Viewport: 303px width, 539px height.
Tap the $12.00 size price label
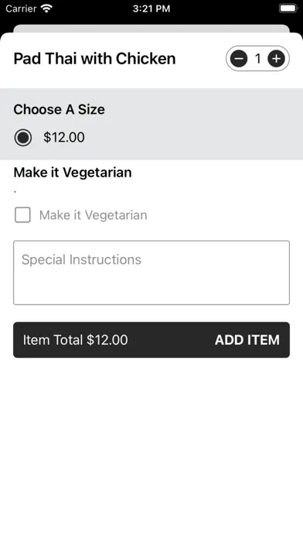[x=64, y=137]
